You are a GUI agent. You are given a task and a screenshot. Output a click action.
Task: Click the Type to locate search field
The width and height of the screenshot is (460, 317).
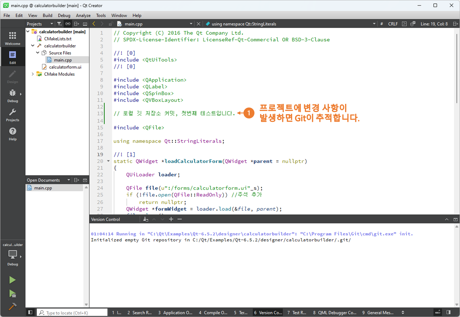[x=72, y=312]
